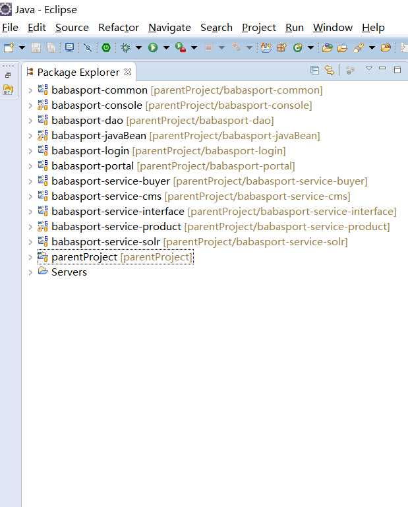Click the New wizard toolbar icon
The width and height of the screenshot is (408, 507).
(x=9, y=48)
